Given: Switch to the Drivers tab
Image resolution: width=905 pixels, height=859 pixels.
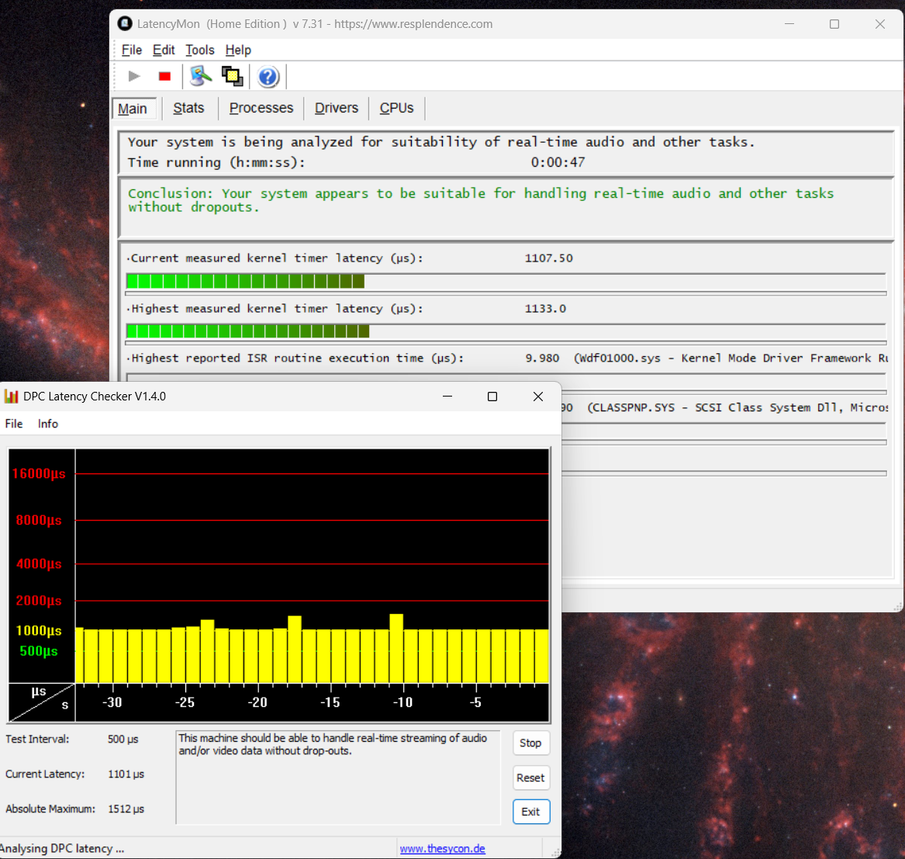Looking at the screenshot, I should pos(337,108).
